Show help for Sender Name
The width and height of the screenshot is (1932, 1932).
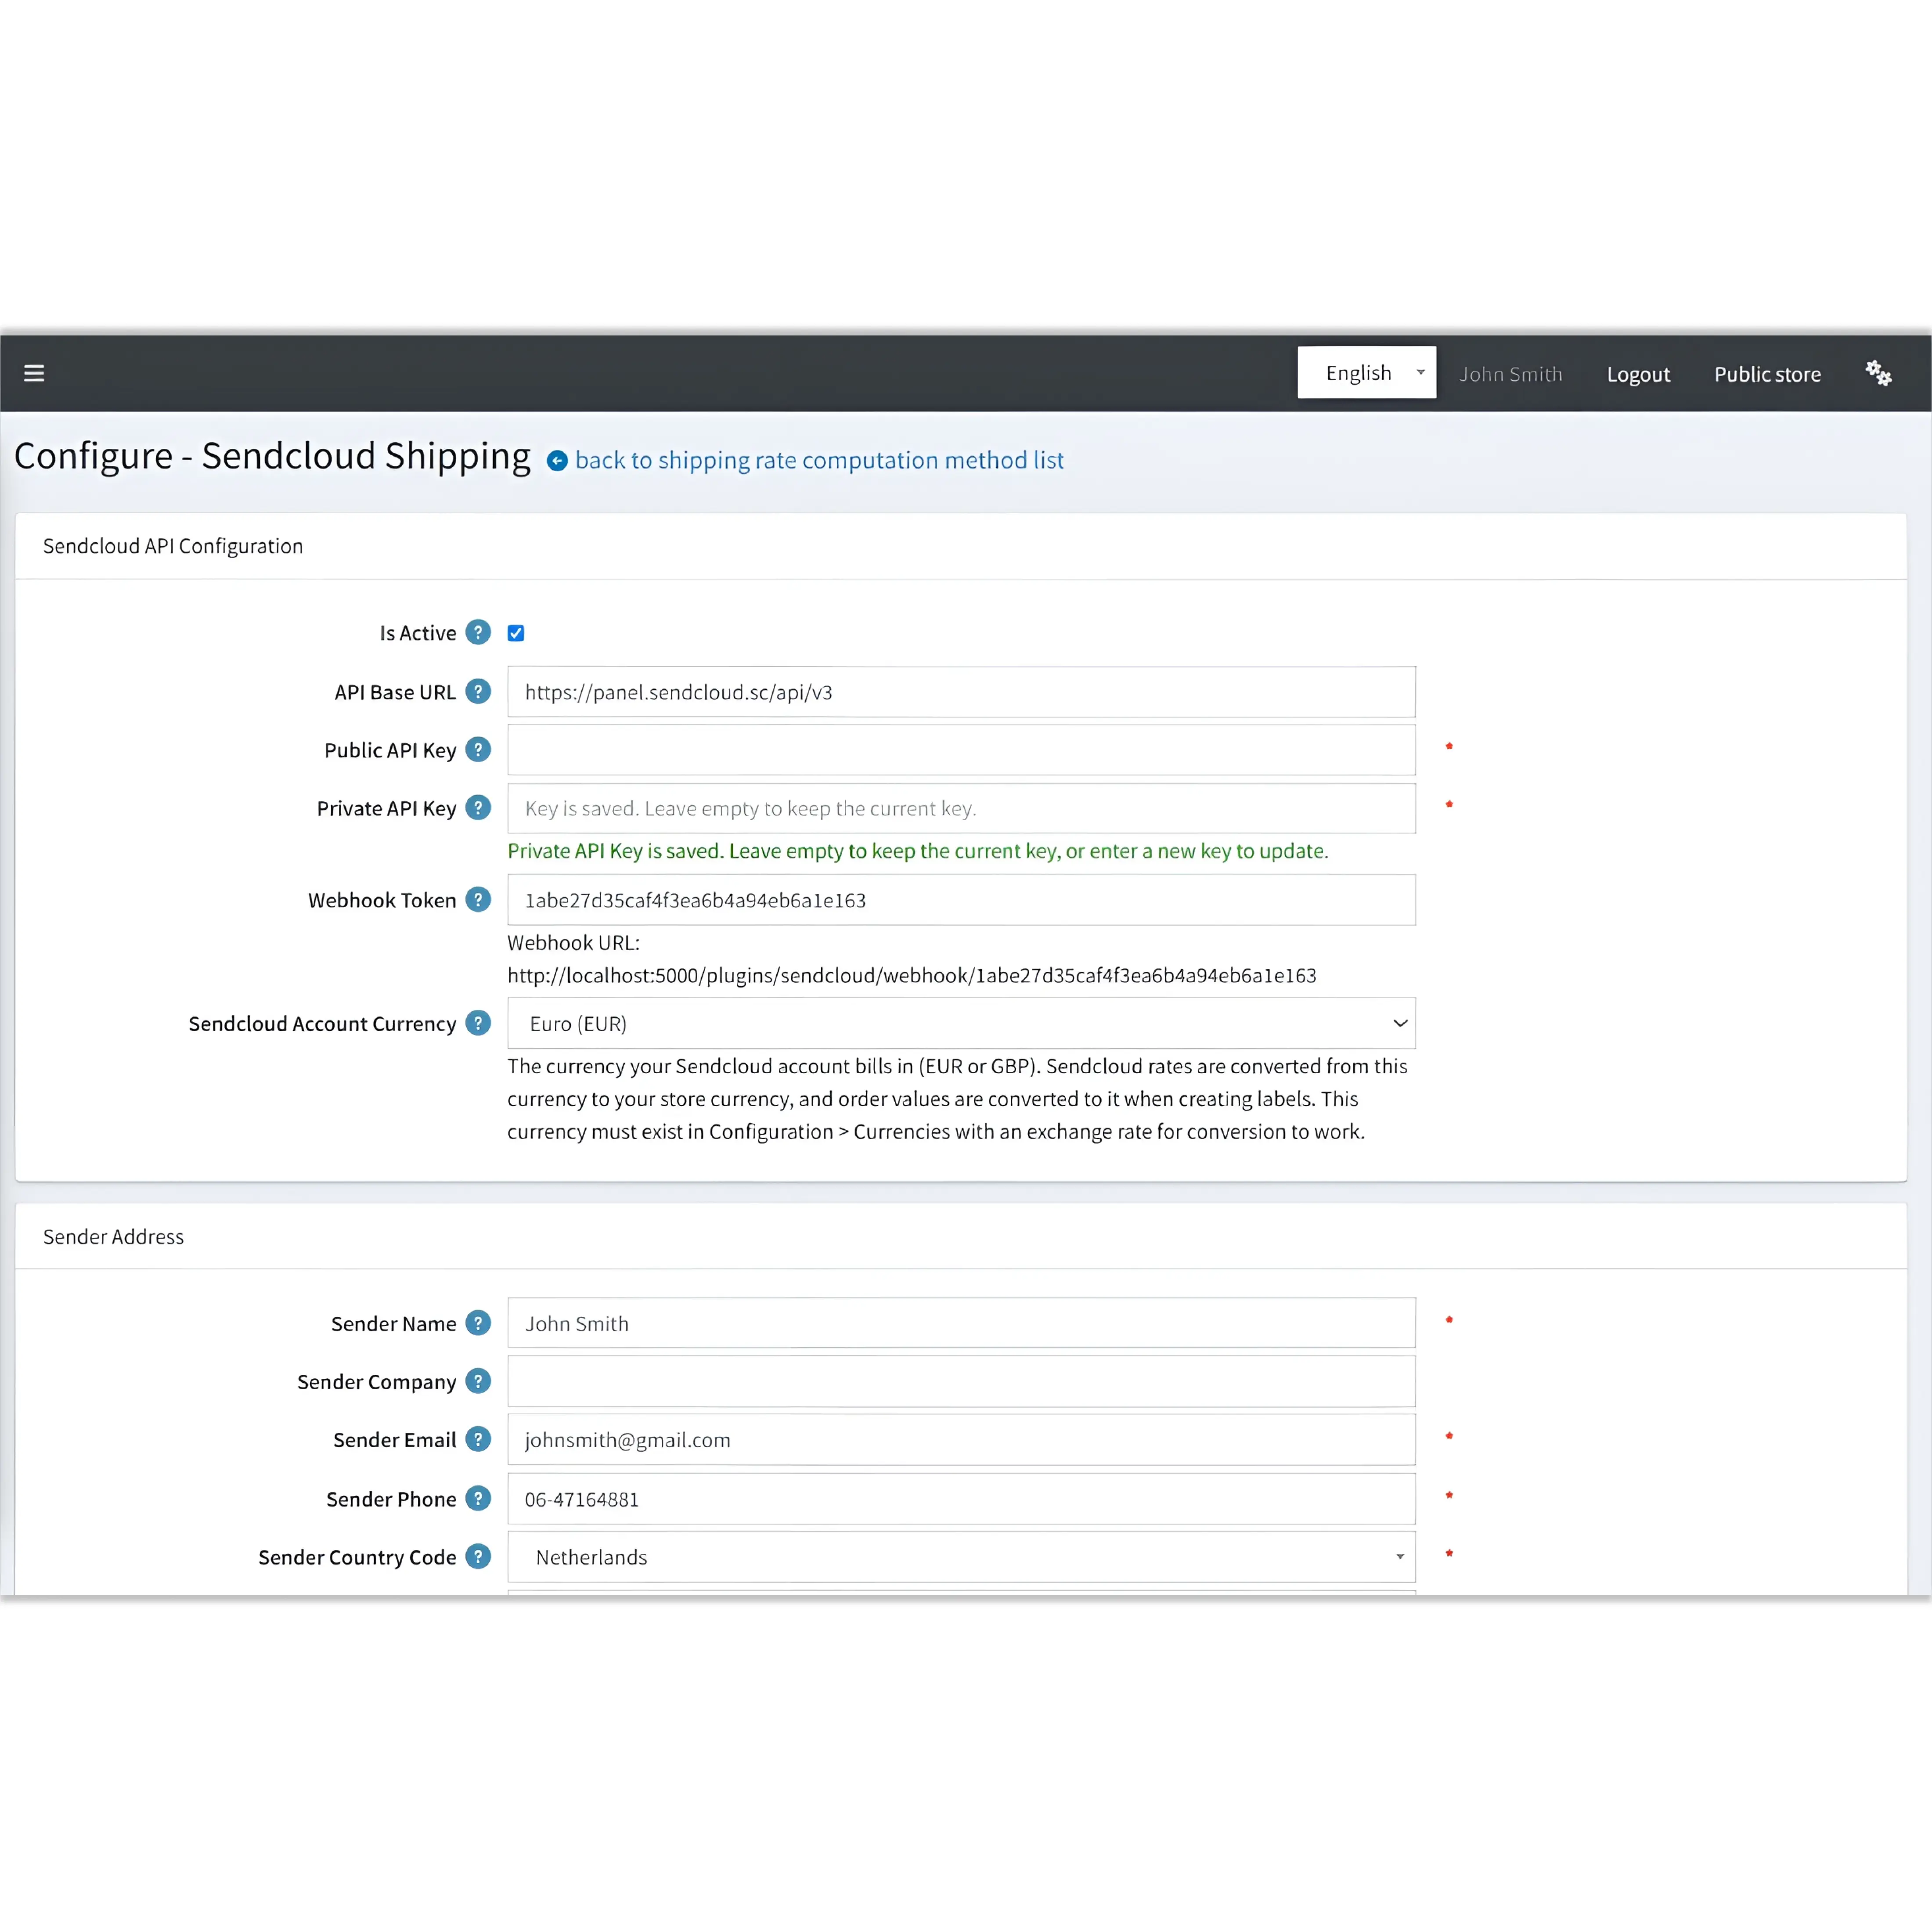click(478, 1323)
